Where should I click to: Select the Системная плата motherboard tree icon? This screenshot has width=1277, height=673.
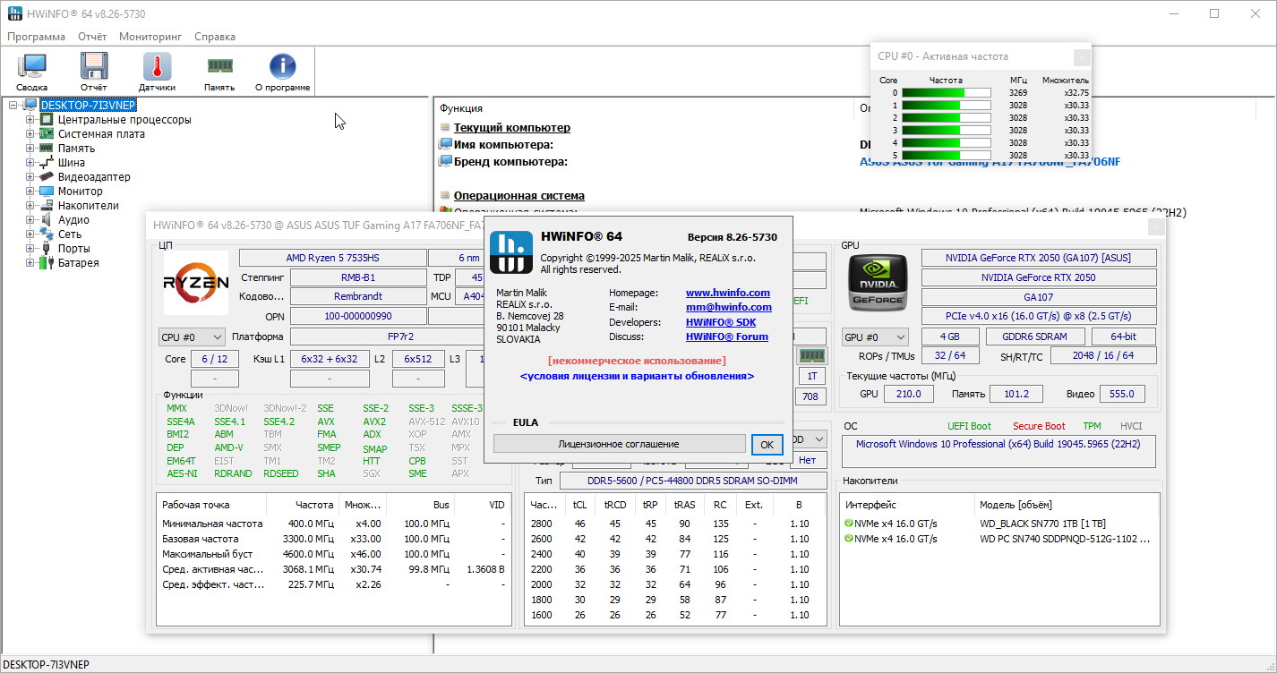tap(47, 134)
